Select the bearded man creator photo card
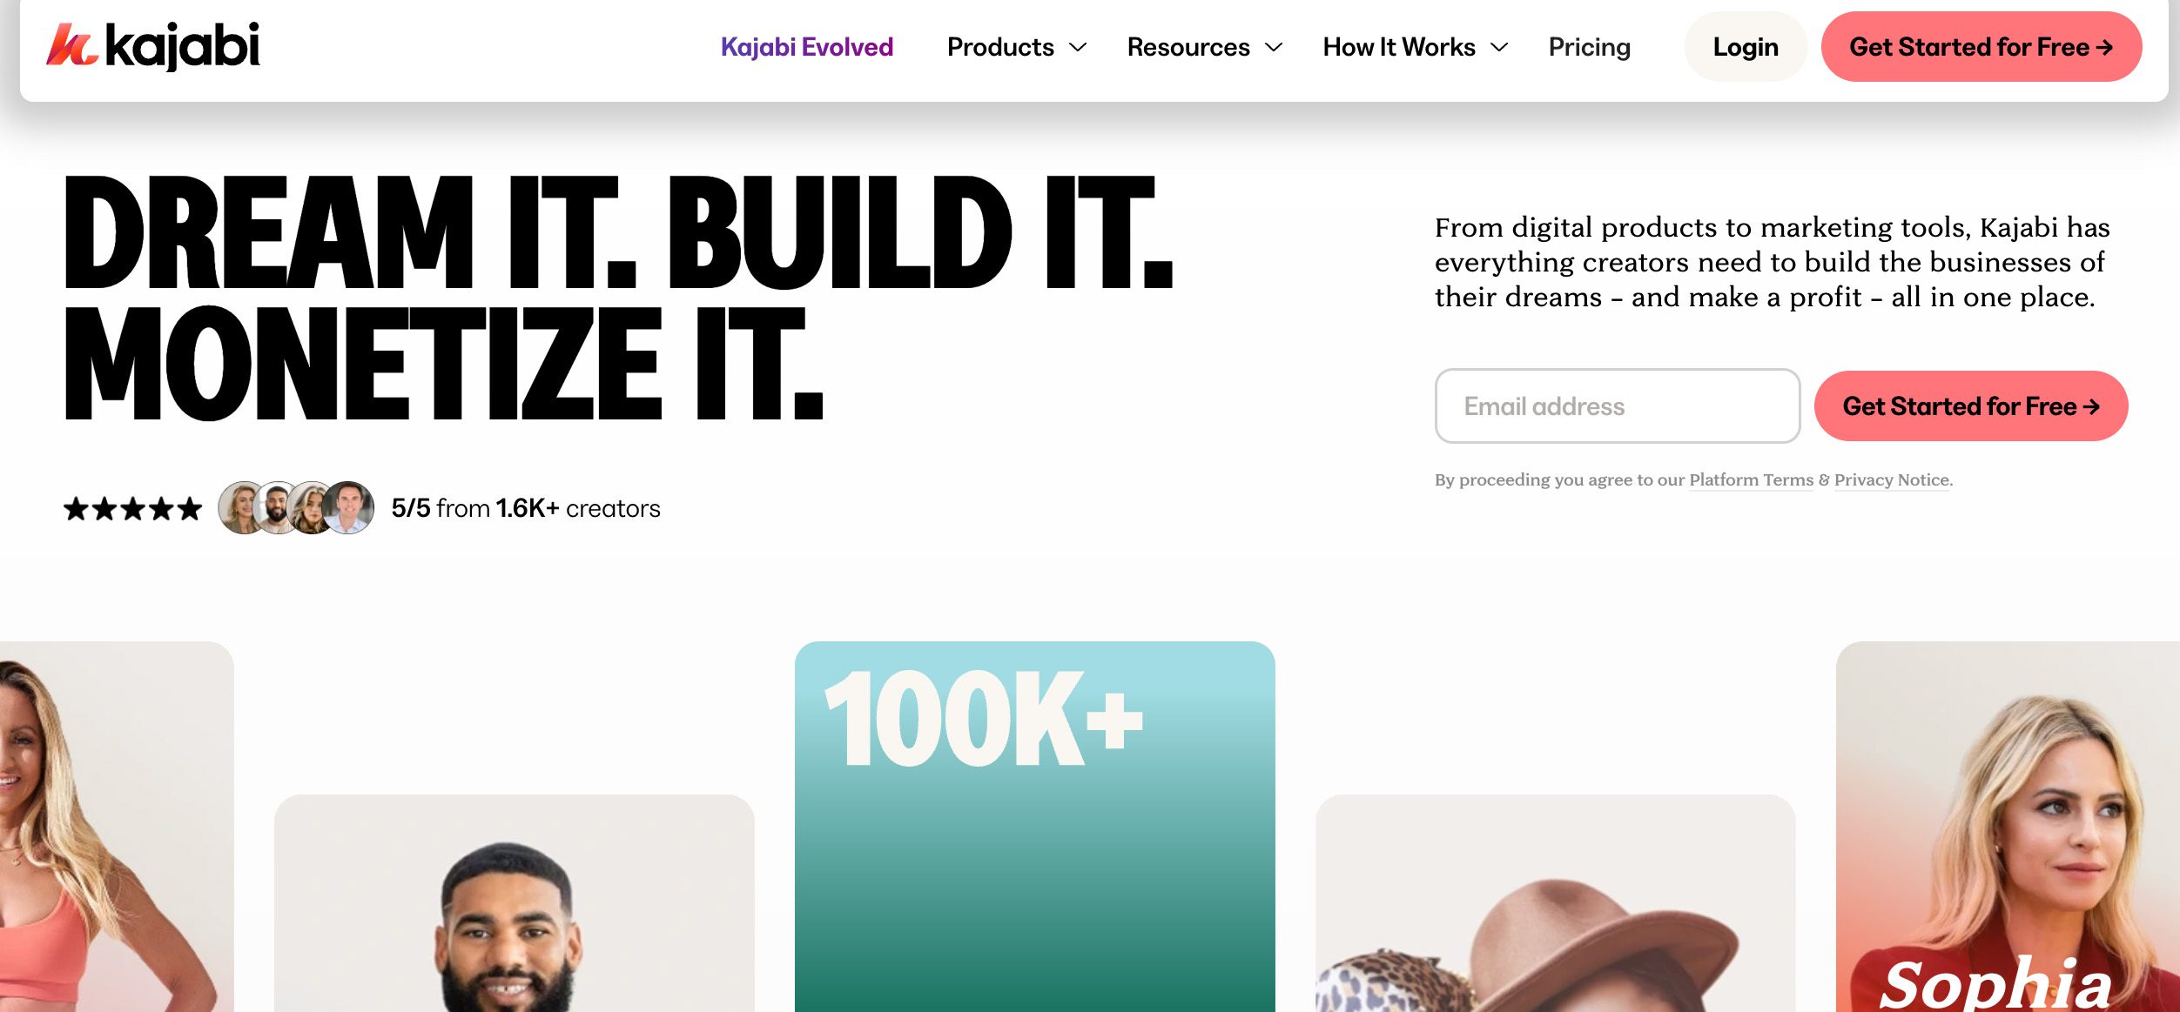Screen dimensions: 2180x1012 515,903
